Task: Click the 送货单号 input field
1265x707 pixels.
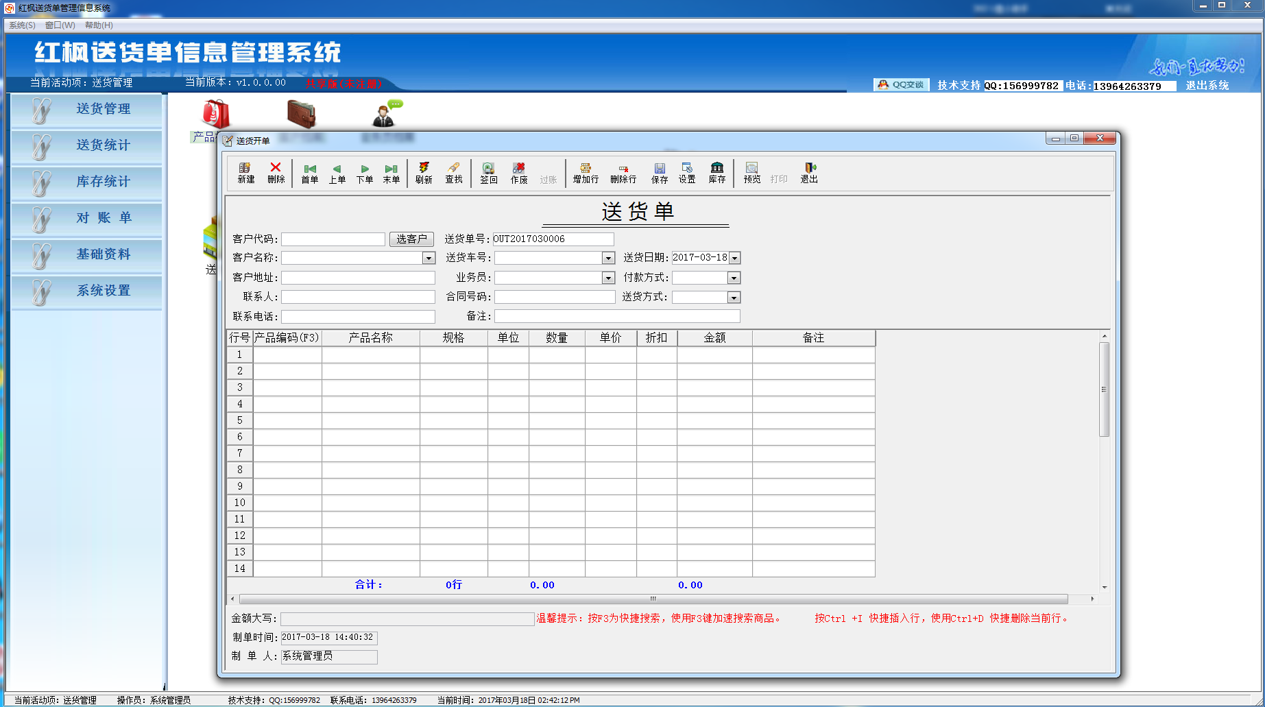Action: (553, 239)
